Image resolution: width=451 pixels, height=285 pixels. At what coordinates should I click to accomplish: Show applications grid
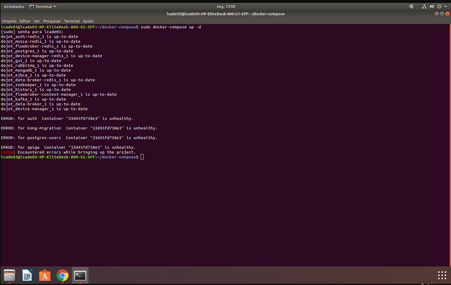(442, 275)
